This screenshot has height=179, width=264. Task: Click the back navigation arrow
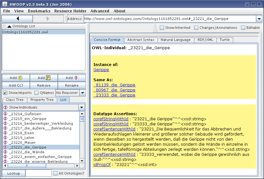17,19
